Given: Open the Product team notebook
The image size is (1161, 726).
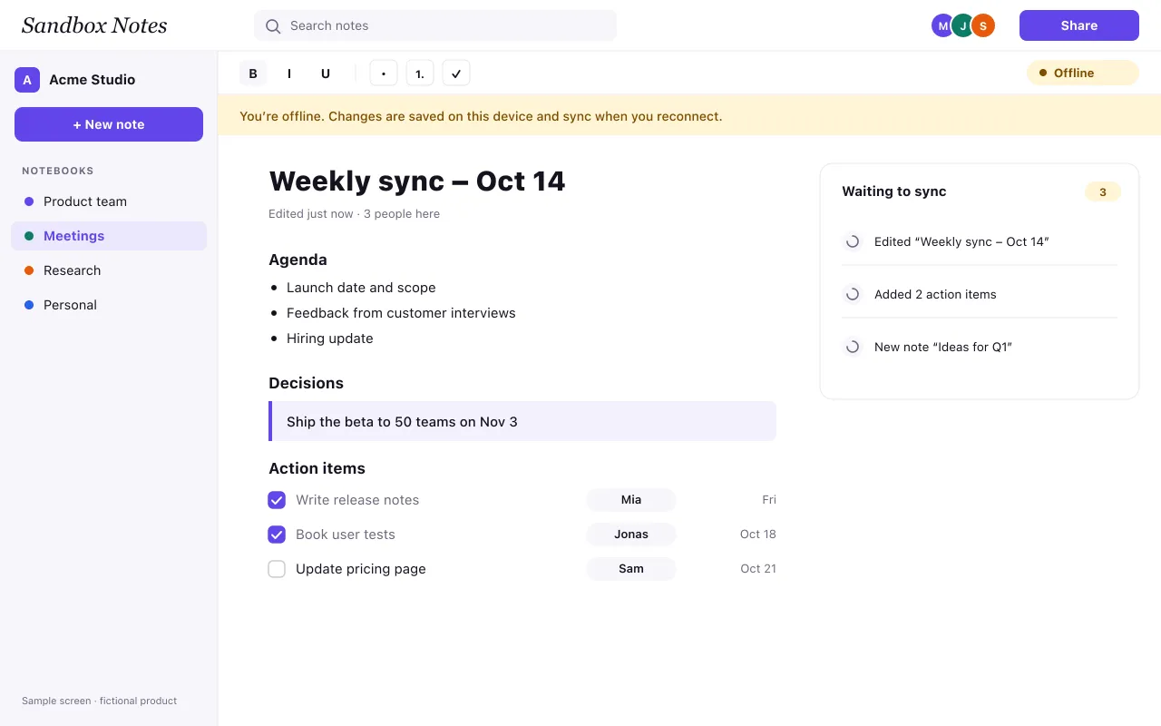Looking at the screenshot, I should click(109, 201).
